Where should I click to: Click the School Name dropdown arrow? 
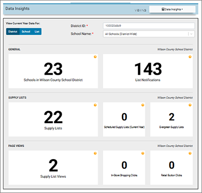click(191, 34)
